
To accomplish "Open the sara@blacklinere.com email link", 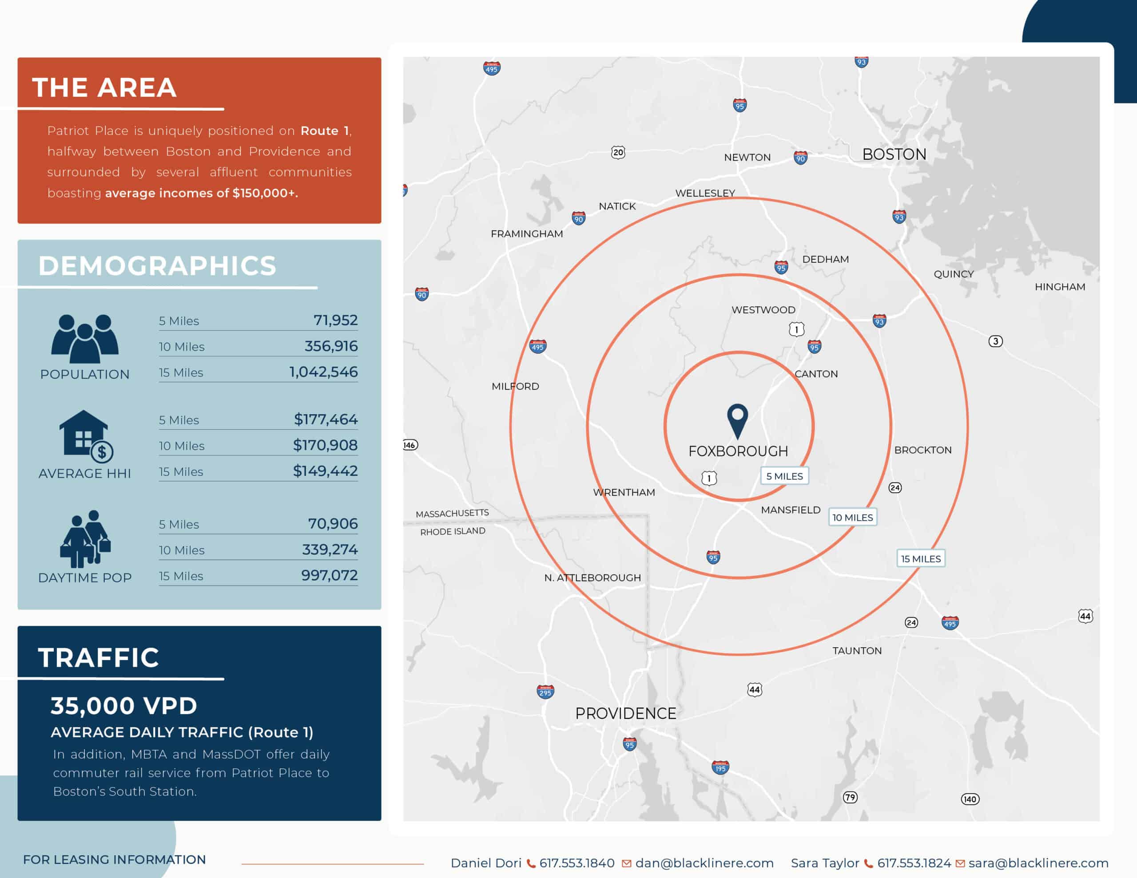I will click(1038, 863).
